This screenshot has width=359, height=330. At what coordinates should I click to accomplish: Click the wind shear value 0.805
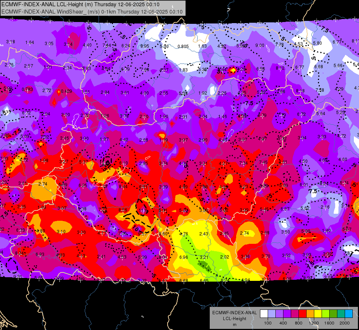[183, 47]
